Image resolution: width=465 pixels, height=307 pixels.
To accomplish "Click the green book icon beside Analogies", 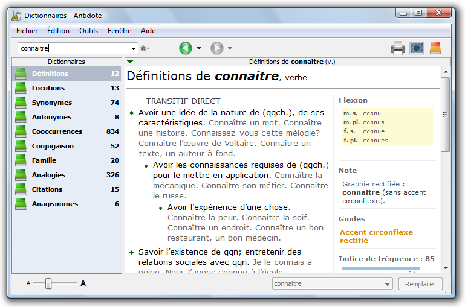I will 21,175.
